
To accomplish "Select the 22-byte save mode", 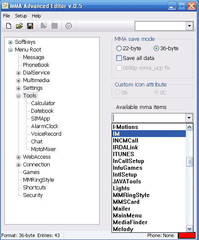I will tap(119, 49).
